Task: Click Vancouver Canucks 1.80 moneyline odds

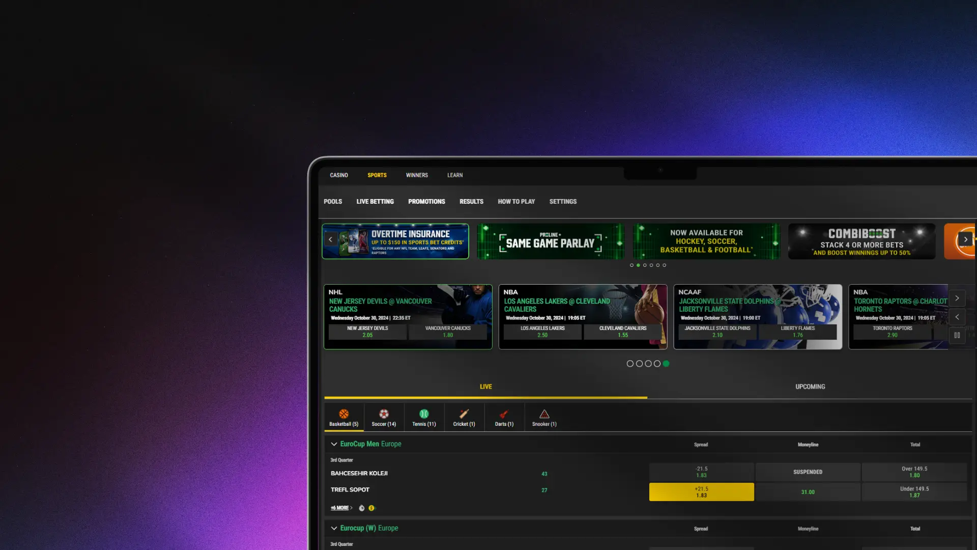Action: tap(448, 332)
